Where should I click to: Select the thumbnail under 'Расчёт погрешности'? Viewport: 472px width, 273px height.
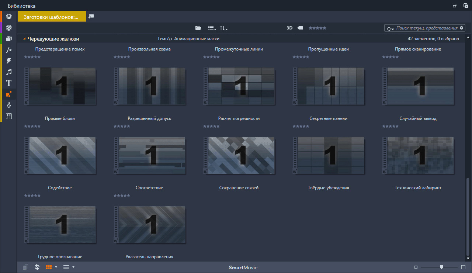pyautogui.click(x=239, y=155)
